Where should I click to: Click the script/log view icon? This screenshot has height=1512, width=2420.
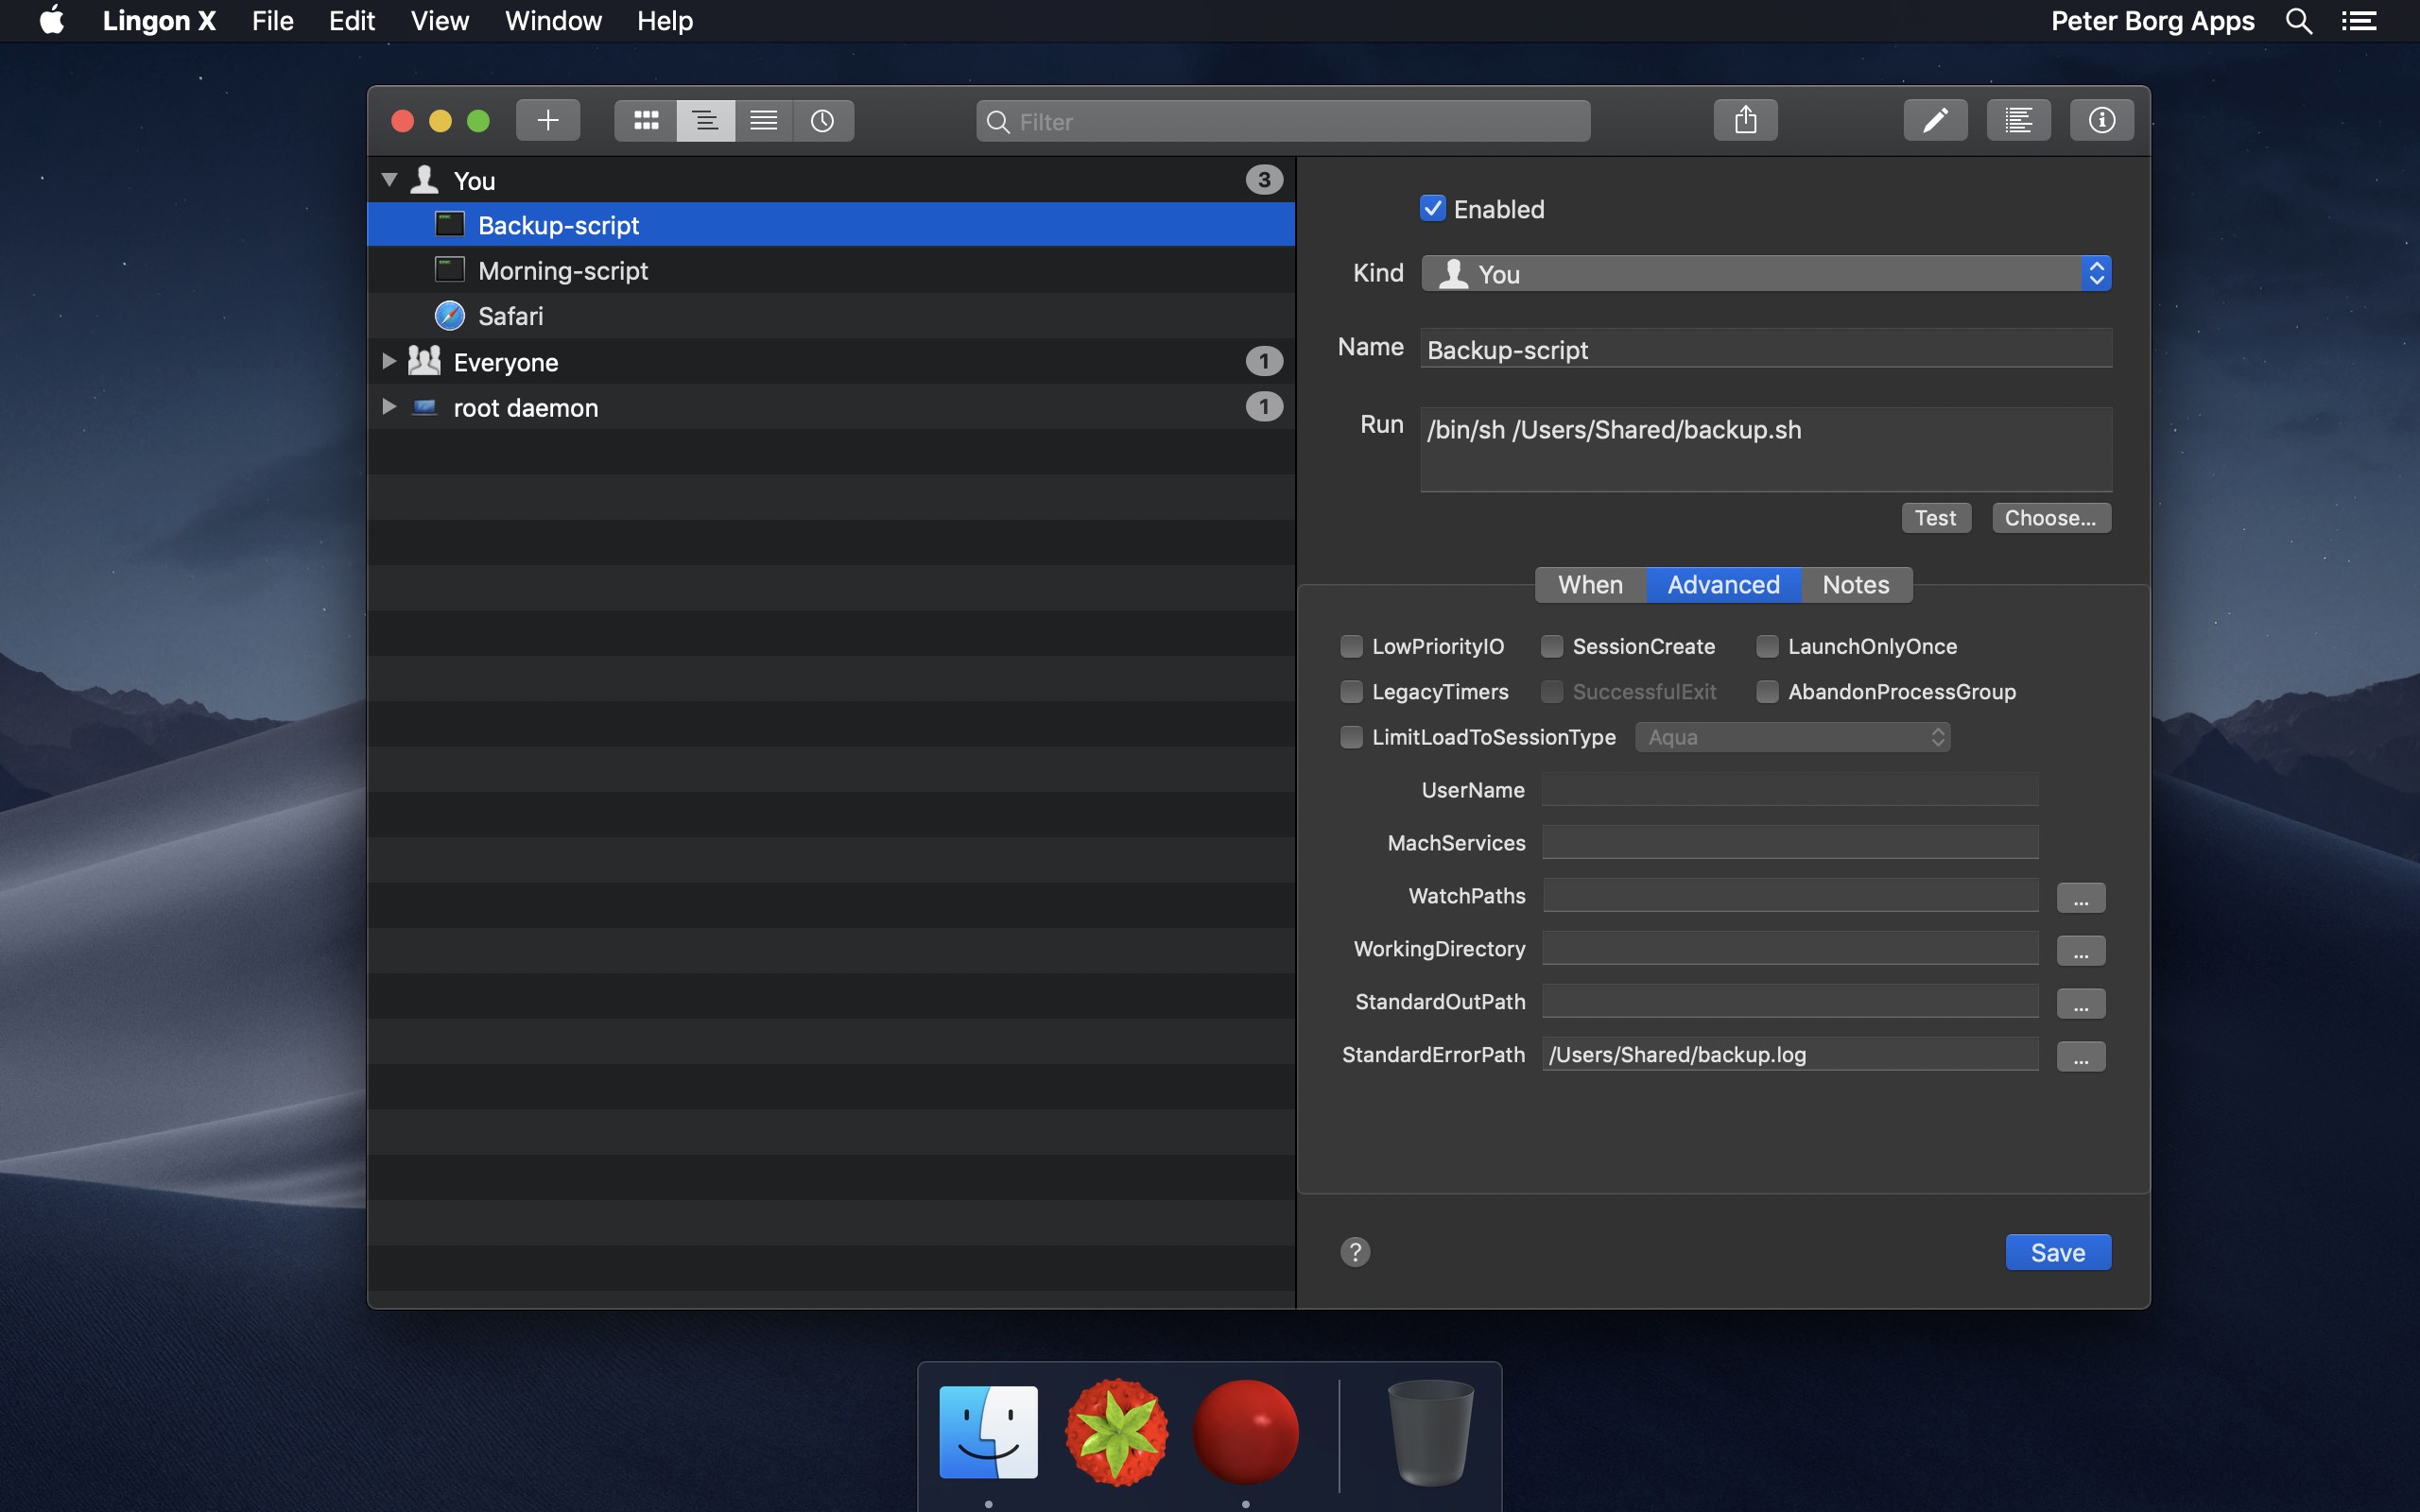pyautogui.click(x=2017, y=118)
